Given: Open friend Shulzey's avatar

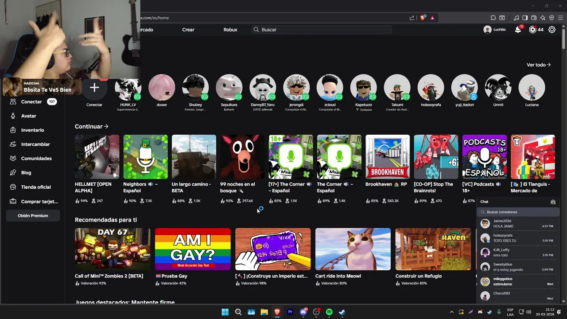Looking at the screenshot, I should coord(195,87).
